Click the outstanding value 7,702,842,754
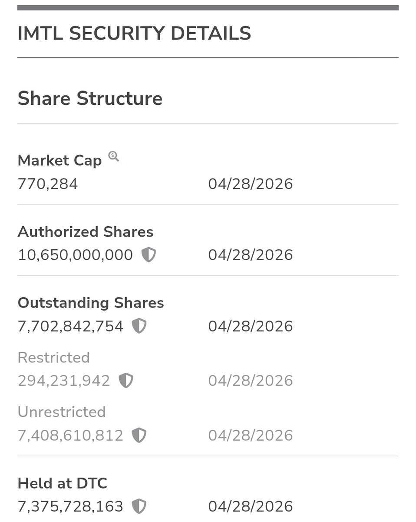This screenshot has width=416, height=522. [70, 326]
